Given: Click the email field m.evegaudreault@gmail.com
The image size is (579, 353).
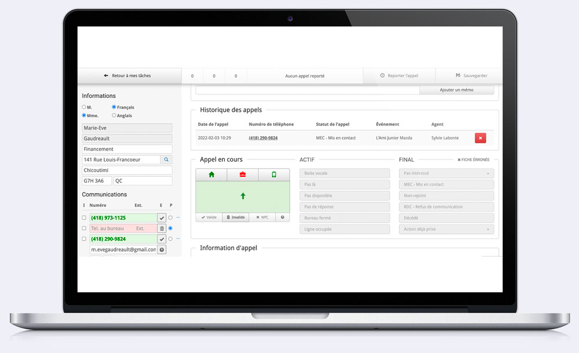Looking at the screenshot, I should pos(123,250).
